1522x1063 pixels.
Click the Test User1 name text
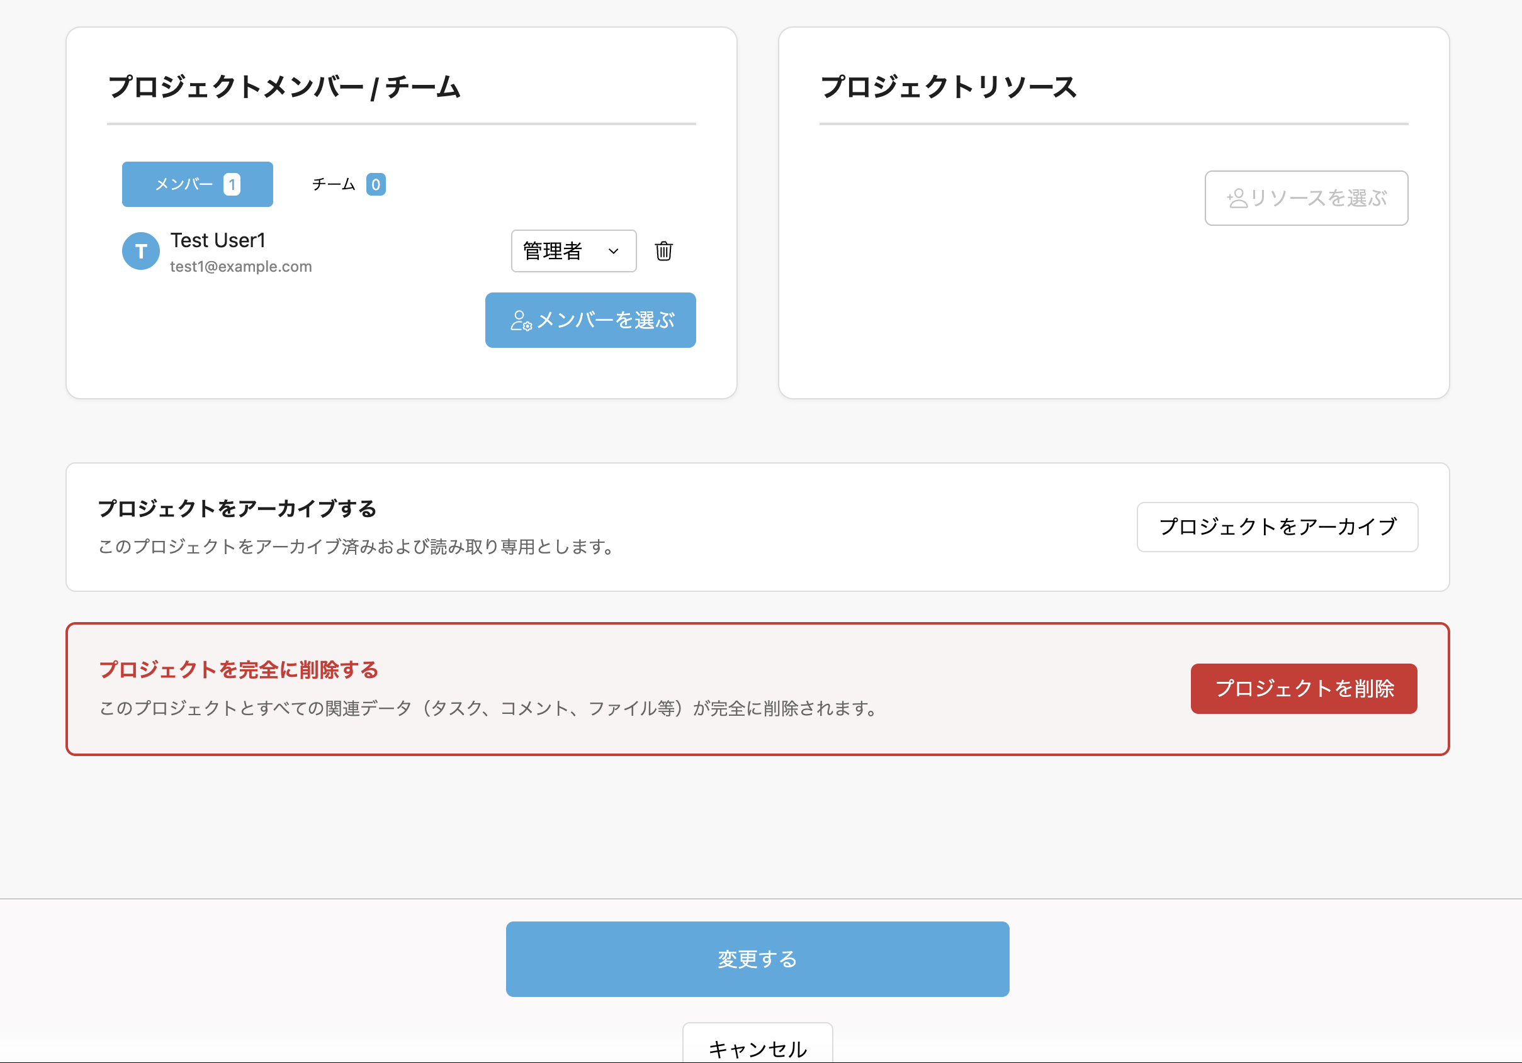[217, 240]
